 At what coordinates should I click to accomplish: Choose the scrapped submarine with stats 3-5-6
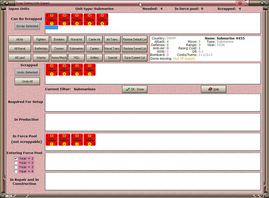[90, 70]
